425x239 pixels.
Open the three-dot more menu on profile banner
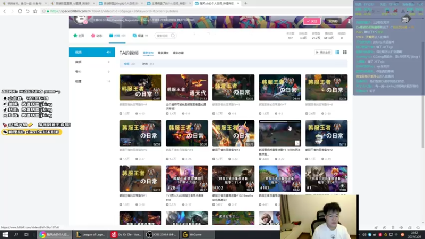click(x=349, y=21)
